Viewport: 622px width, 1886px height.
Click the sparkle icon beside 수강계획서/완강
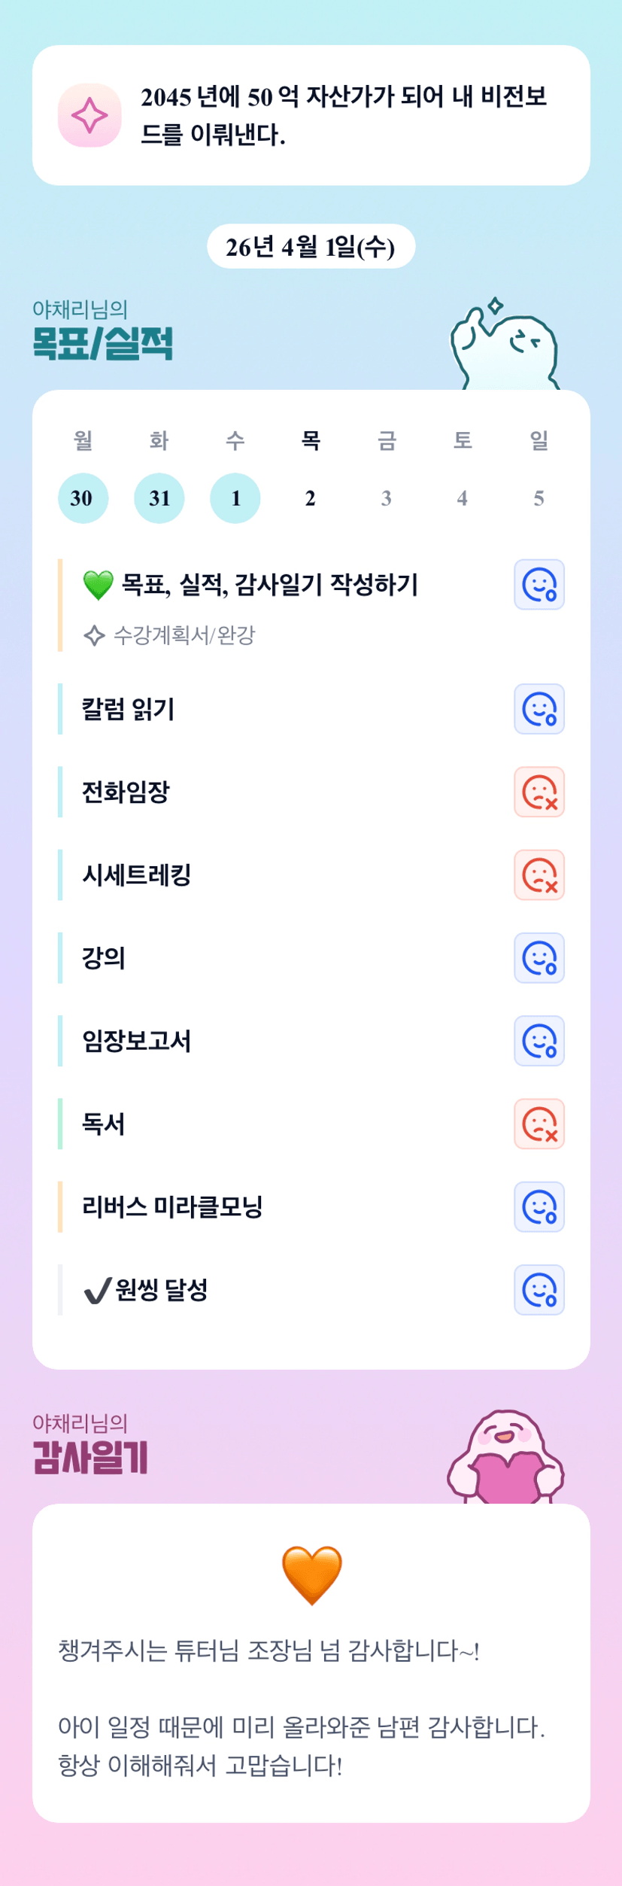[x=94, y=636]
